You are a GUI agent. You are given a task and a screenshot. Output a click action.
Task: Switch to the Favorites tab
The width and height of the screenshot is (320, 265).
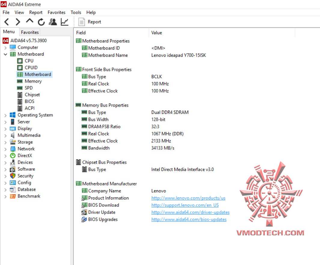[x=29, y=32]
